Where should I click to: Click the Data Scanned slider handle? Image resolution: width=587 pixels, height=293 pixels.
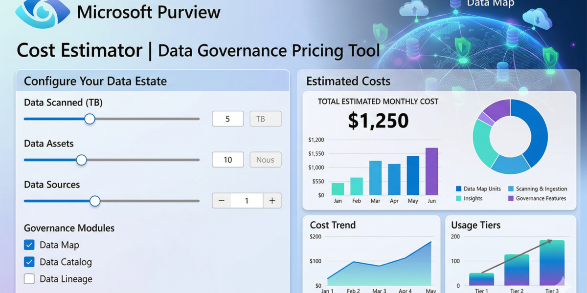pos(90,119)
